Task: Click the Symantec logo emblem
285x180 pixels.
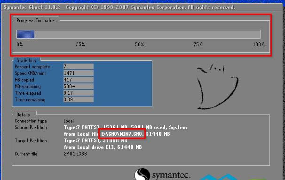Action: pos(142,174)
